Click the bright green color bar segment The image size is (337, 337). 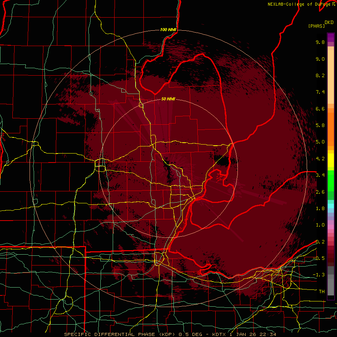coord(331,181)
